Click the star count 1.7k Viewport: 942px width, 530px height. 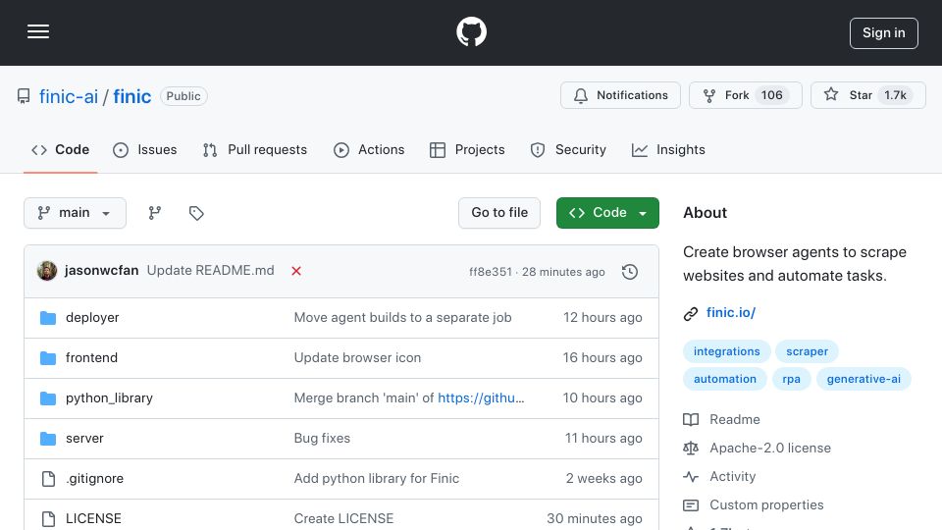[x=895, y=95]
